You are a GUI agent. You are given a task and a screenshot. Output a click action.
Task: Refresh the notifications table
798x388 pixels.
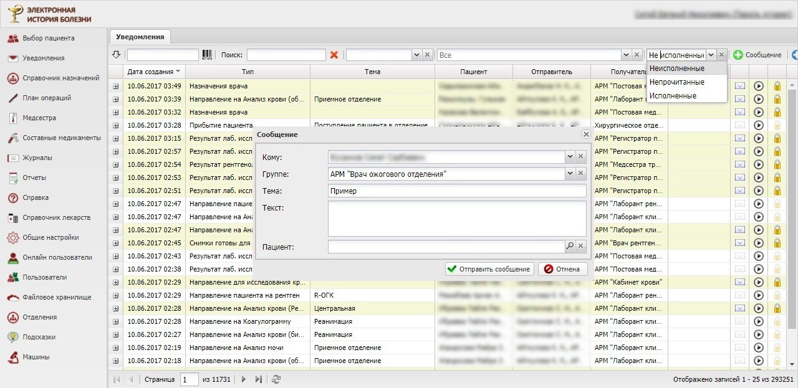(x=277, y=379)
